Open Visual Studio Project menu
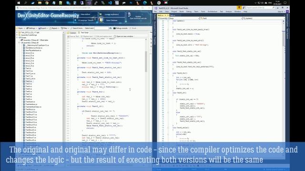The image size is (305, 171). (174, 11)
